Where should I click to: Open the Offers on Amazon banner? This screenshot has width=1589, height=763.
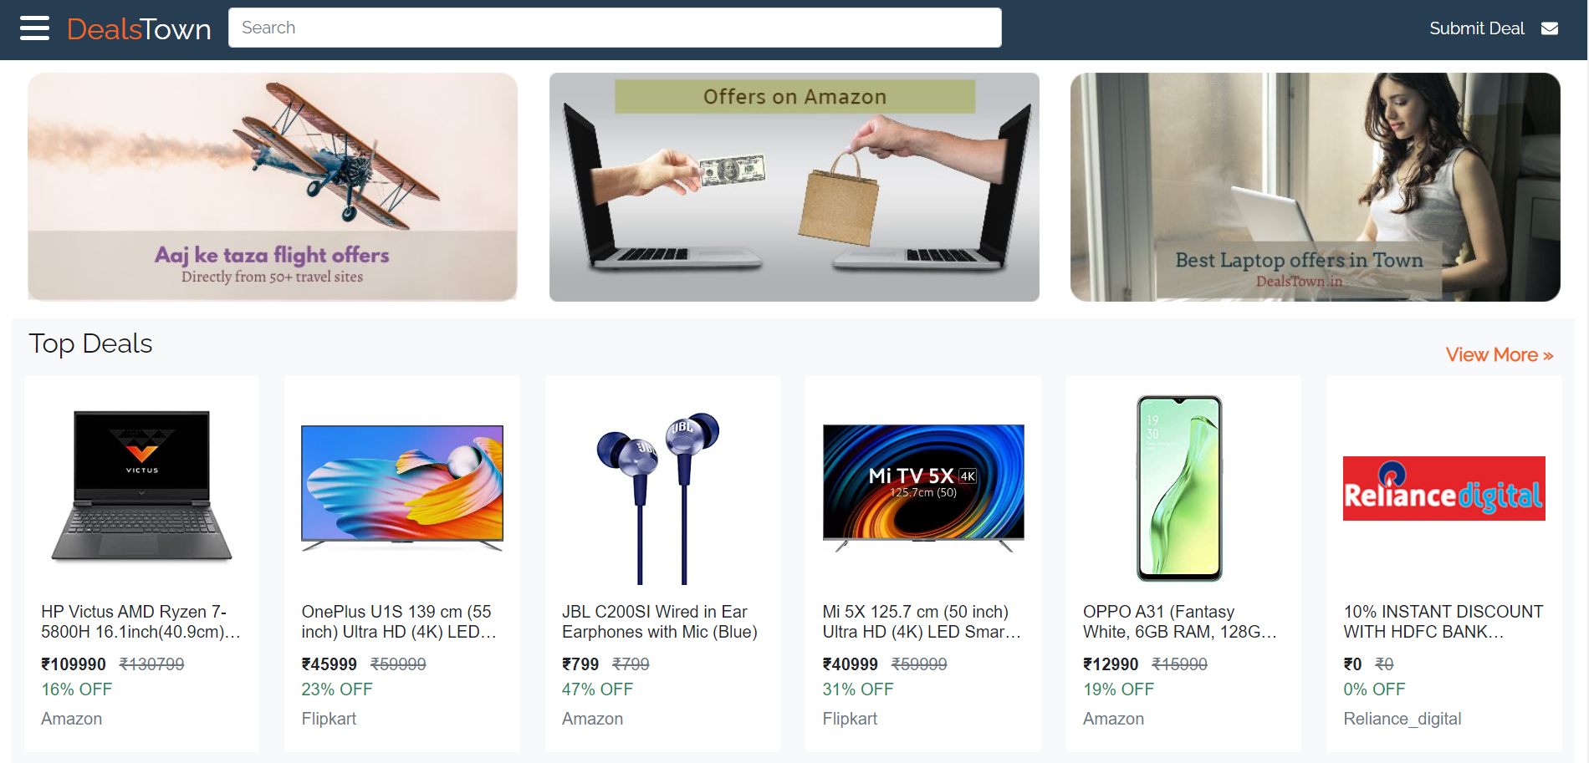[x=794, y=187]
